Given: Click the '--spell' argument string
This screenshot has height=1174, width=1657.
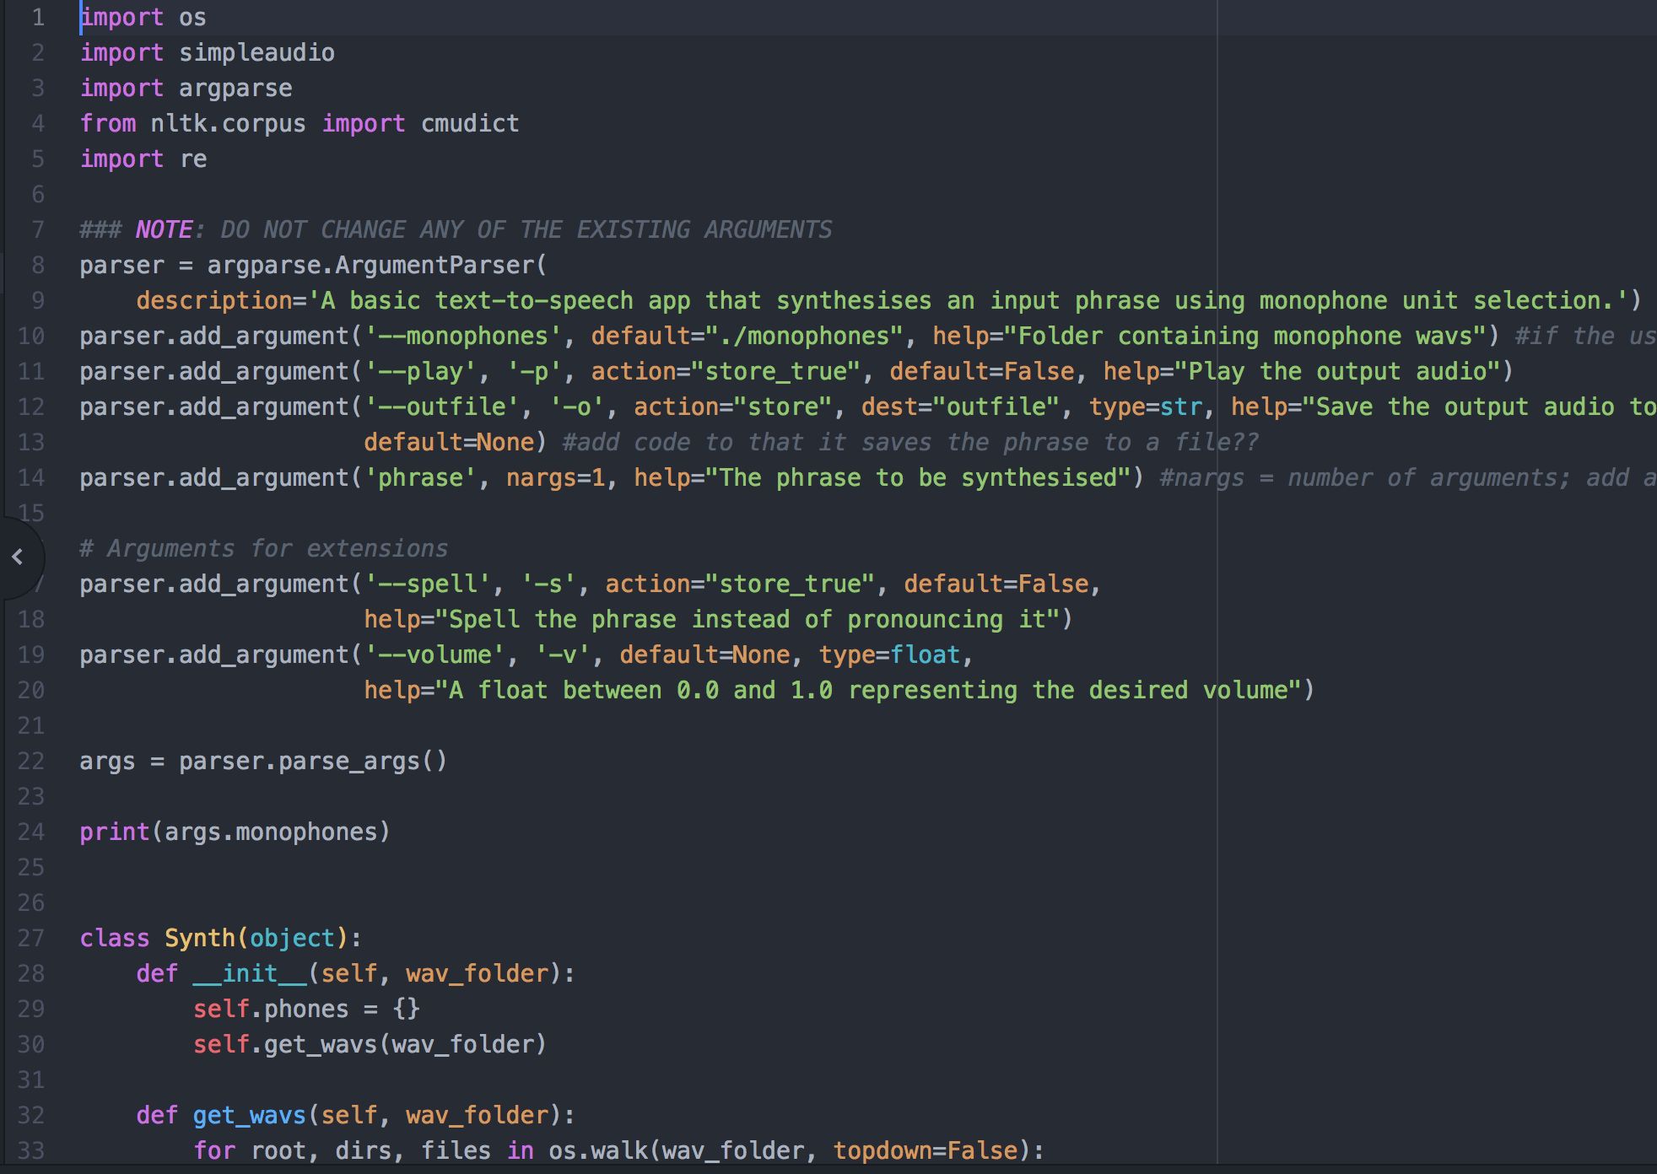Looking at the screenshot, I should click(427, 584).
